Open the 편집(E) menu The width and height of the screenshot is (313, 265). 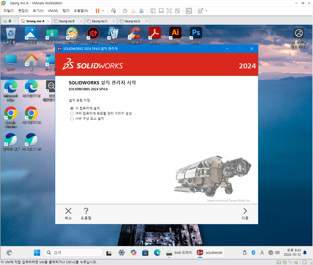(x=23, y=11)
